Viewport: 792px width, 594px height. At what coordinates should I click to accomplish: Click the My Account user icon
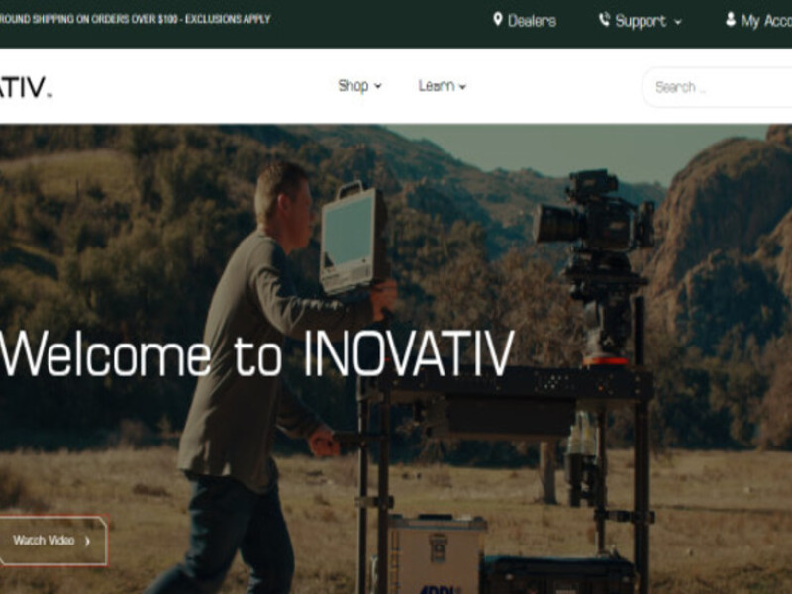point(731,19)
